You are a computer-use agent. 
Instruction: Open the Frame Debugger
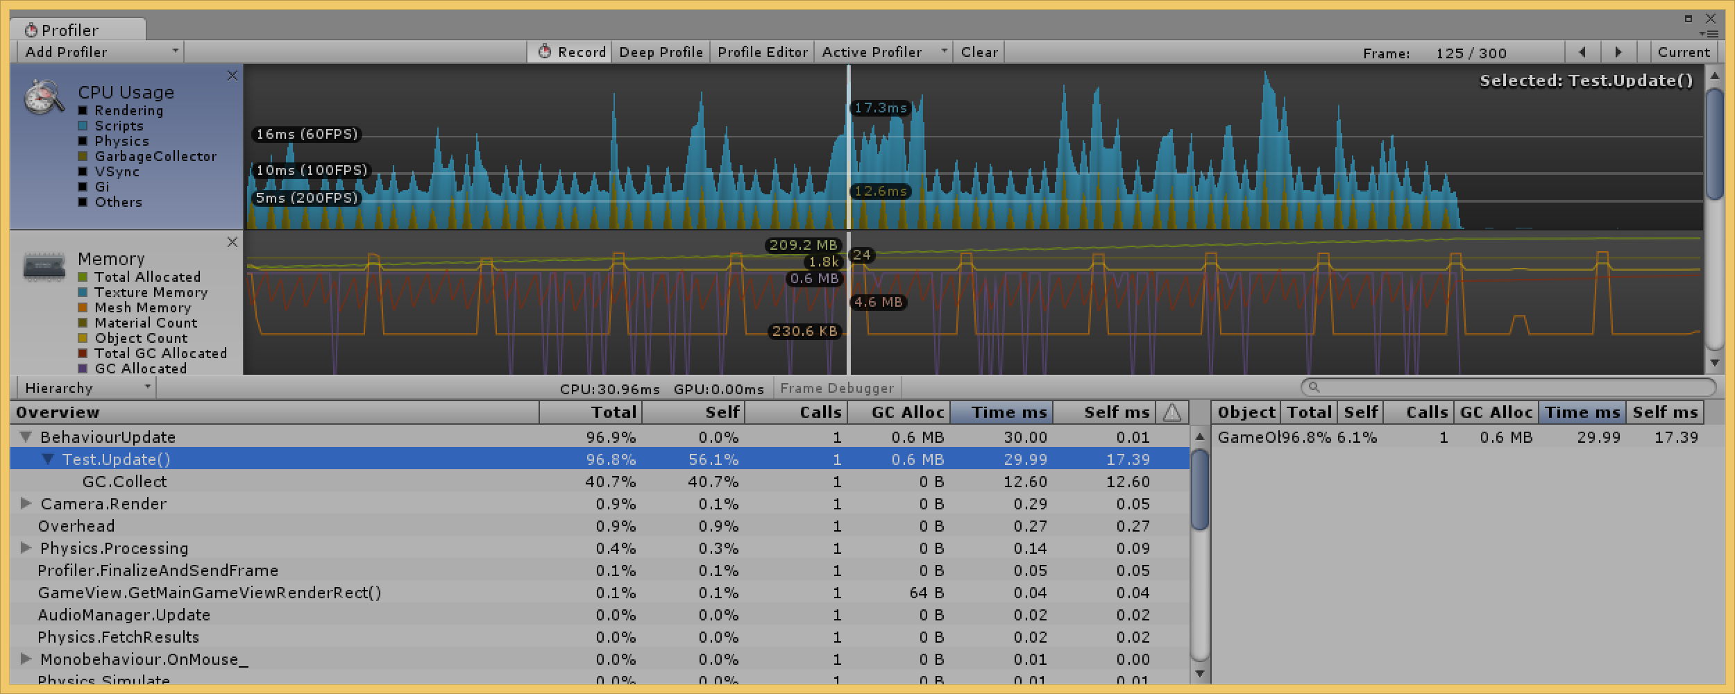[x=837, y=388]
